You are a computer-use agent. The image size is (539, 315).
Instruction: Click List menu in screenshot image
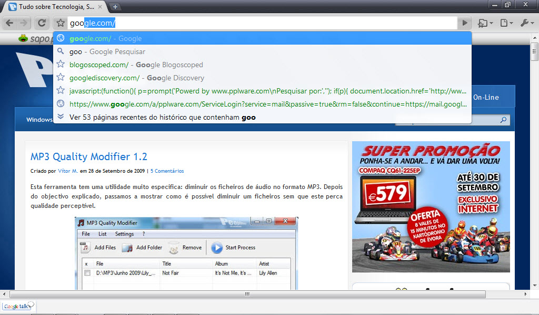(103, 234)
